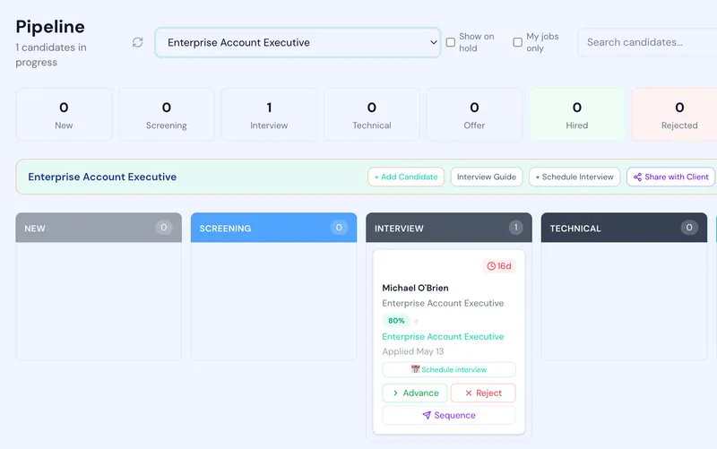Click the TECHNICAL column header
This screenshot has width=717, height=449.
point(624,228)
